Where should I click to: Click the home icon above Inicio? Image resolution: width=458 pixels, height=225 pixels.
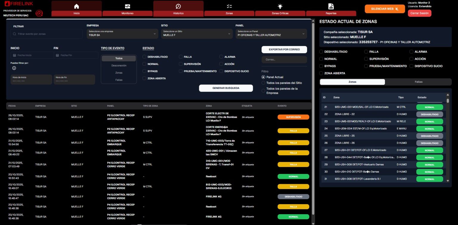click(76, 6)
